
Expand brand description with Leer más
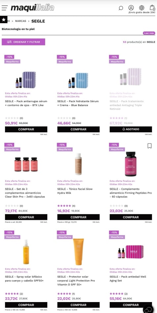[149, 33]
